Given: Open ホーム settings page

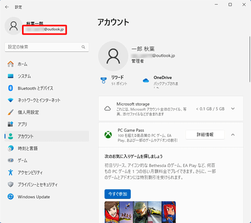Looking at the screenshot, I should 47,64.
